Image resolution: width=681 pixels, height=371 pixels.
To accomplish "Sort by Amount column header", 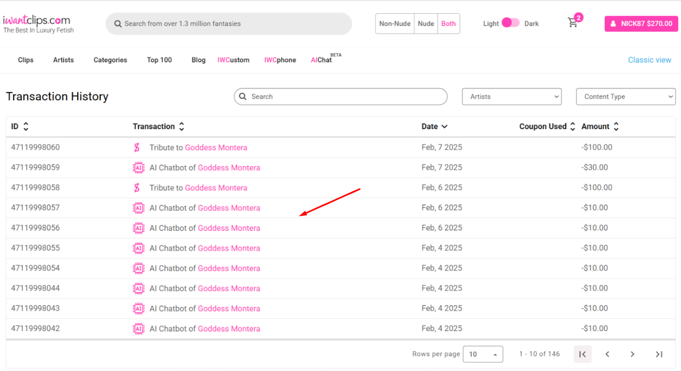I will (x=600, y=127).
